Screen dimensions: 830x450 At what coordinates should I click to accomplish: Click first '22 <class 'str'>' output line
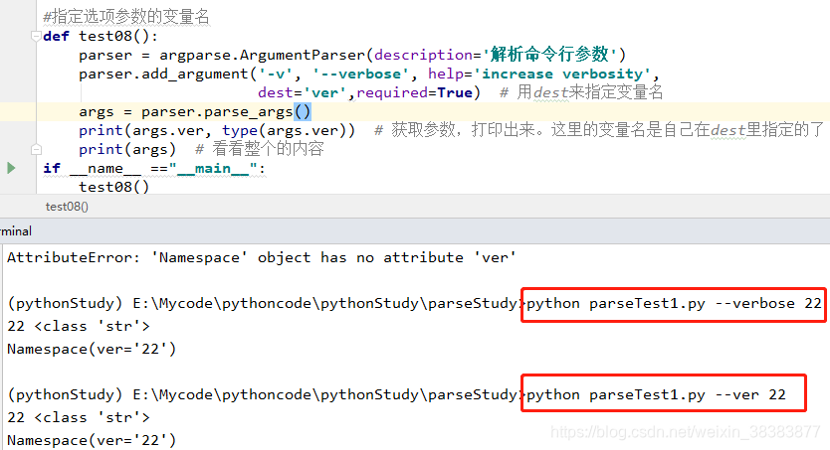point(79,327)
